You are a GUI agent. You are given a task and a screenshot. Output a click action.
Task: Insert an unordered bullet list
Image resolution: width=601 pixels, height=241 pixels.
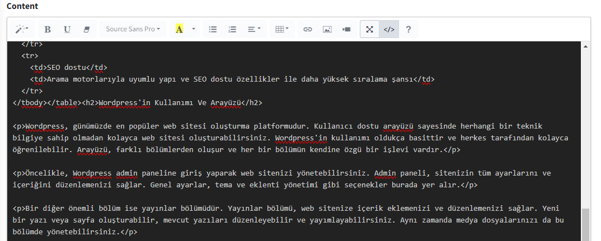tap(213, 29)
